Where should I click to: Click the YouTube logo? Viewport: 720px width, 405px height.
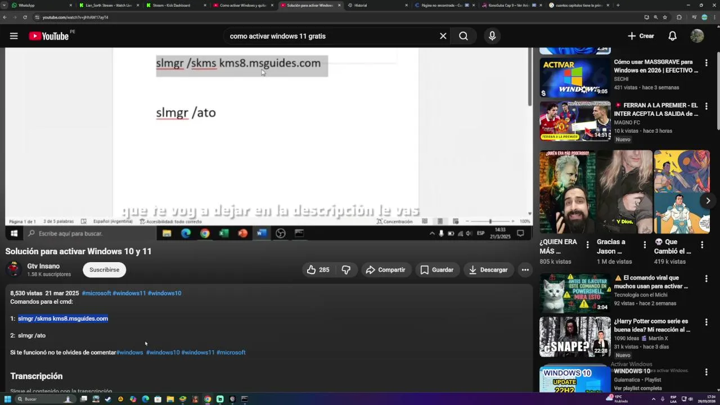49,36
